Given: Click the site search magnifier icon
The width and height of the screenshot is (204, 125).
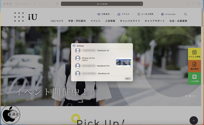Looking at the screenshot, I should click(186, 14).
